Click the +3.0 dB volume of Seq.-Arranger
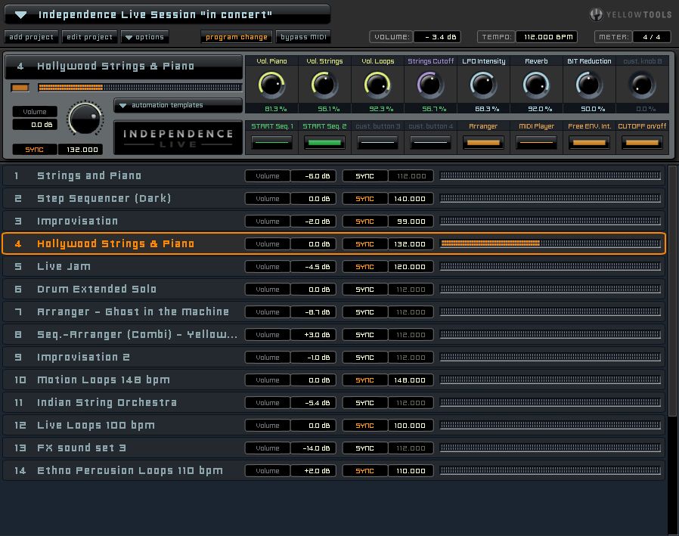This screenshot has height=536, width=679. 313,335
